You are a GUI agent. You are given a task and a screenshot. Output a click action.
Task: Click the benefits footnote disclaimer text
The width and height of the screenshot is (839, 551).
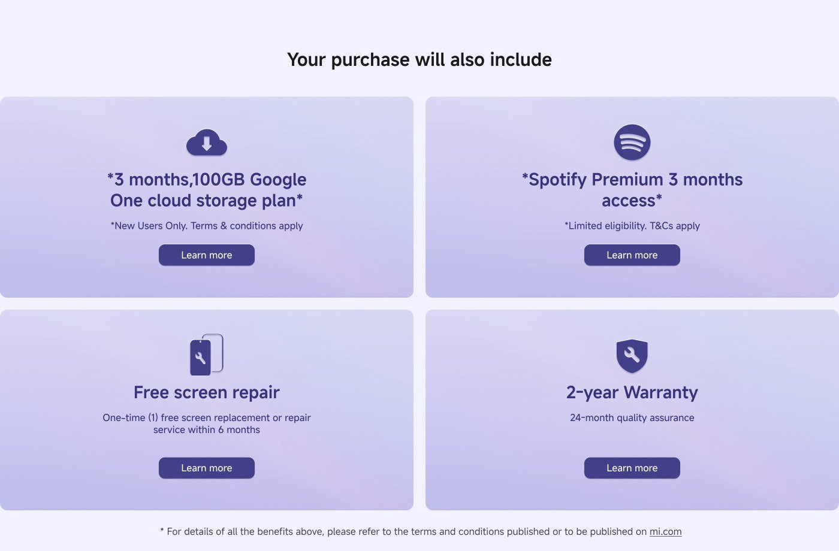click(x=404, y=531)
